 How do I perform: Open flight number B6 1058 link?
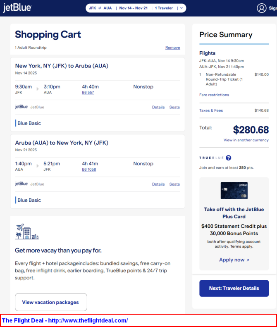[89, 169]
